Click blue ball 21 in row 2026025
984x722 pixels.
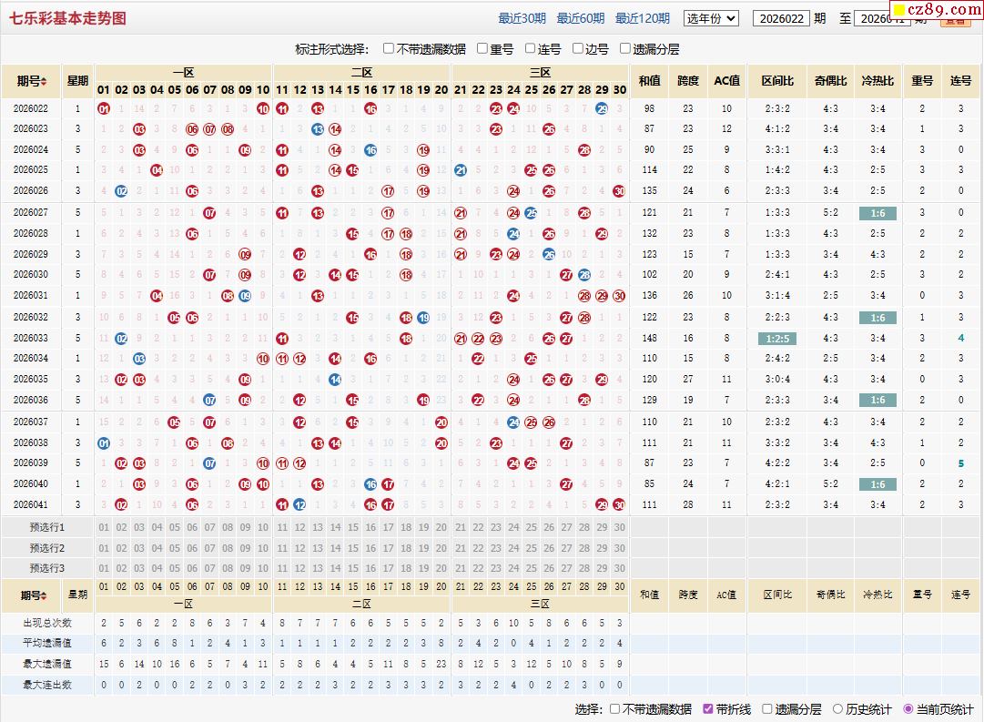tap(461, 170)
